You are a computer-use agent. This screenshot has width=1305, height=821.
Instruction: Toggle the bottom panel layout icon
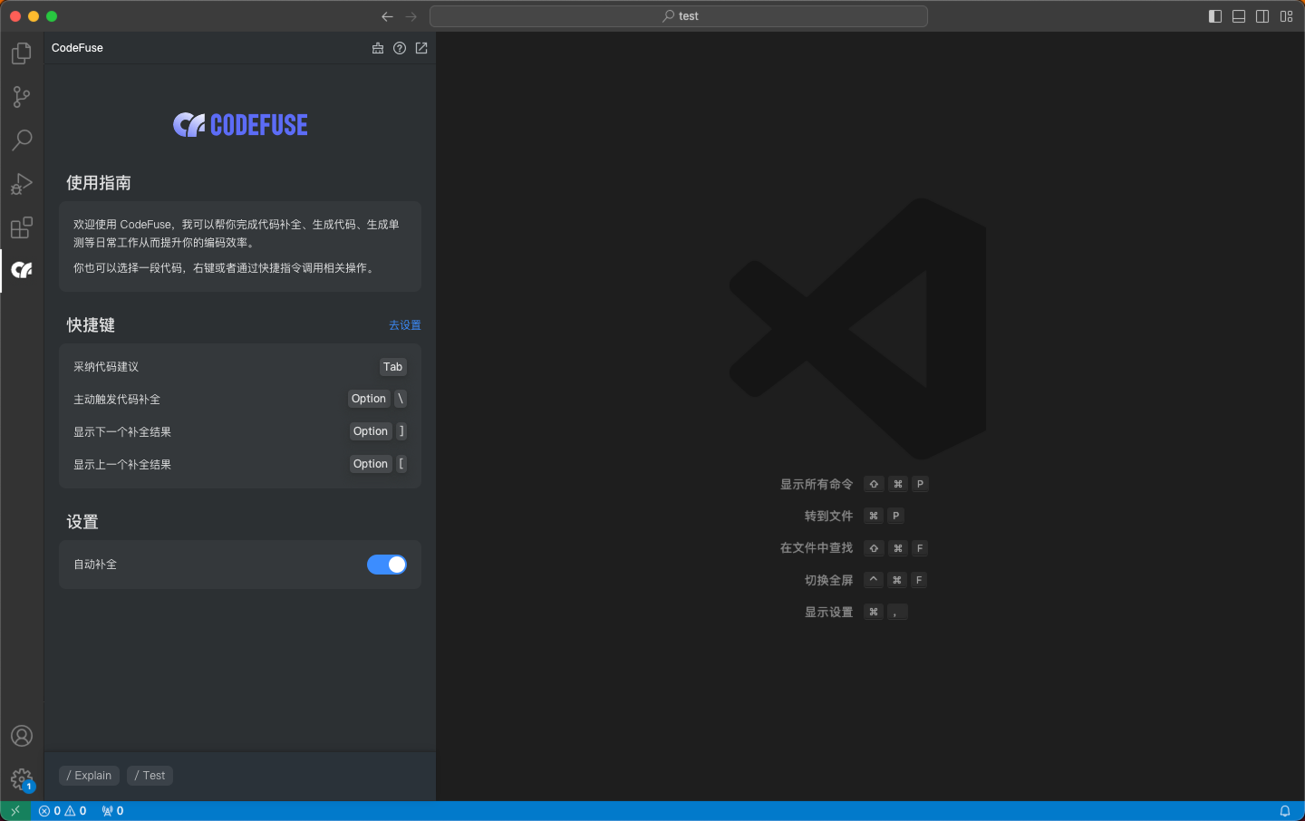(1239, 16)
